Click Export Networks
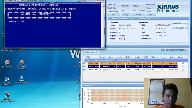This screenshot has width=192, height=108. pyautogui.click(x=138, y=10)
